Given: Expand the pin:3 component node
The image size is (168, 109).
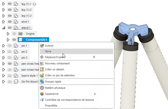Looking at the screenshot, I should point(3,58).
